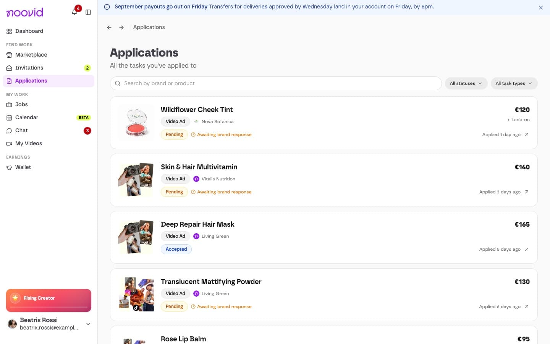Go forward using the right arrow
This screenshot has width=550, height=344.
pos(121,28)
